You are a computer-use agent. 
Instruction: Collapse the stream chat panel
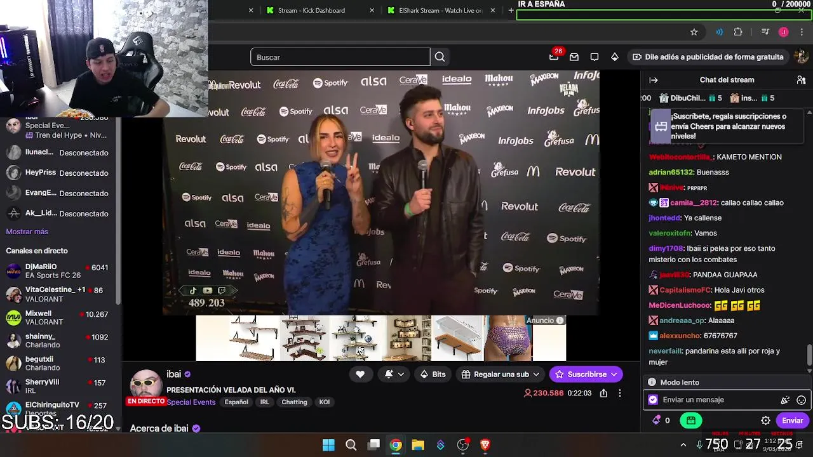(654, 80)
